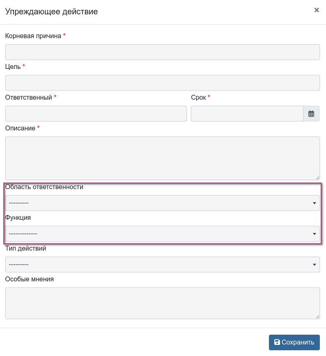Click the Сохранить button
This screenshot has height=356, width=326.
pyautogui.click(x=294, y=342)
